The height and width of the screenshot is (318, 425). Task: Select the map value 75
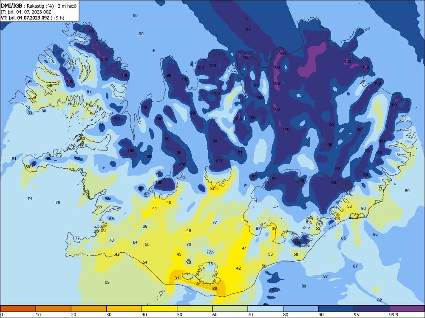211,264
